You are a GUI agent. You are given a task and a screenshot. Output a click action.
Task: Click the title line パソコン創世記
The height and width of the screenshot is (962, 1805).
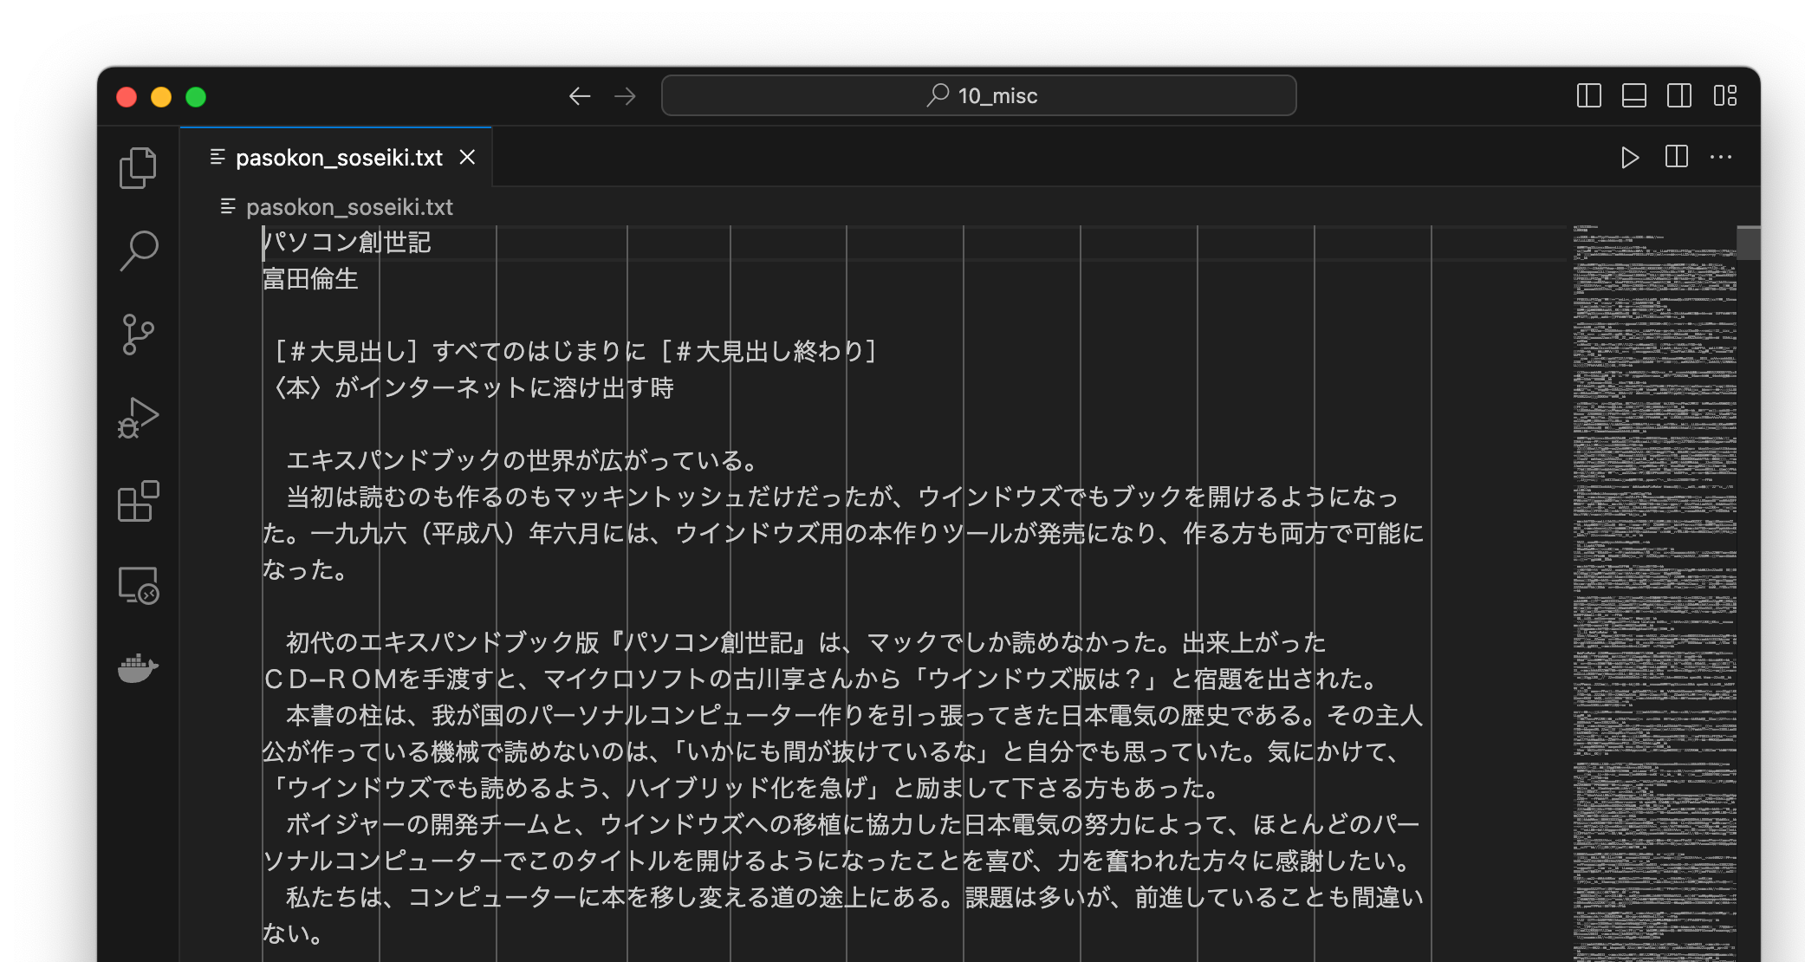click(x=347, y=242)
